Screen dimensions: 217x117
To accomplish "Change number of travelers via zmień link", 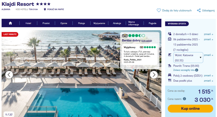I will [x=208, y=34].
